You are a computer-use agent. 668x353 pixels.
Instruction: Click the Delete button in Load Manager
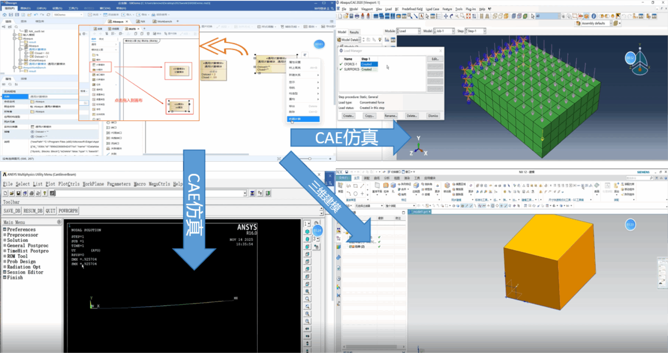point(412,116)
